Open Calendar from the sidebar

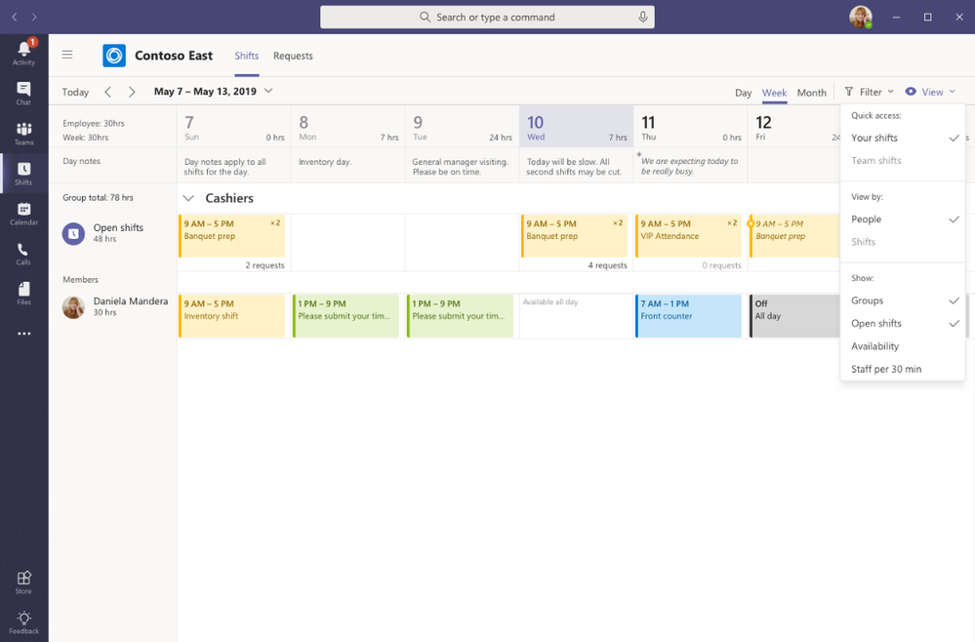click(x=23, y=213)
